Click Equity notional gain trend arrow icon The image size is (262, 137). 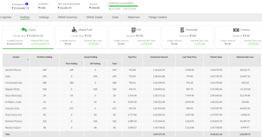pyautogui.click(x=33, y=44)
